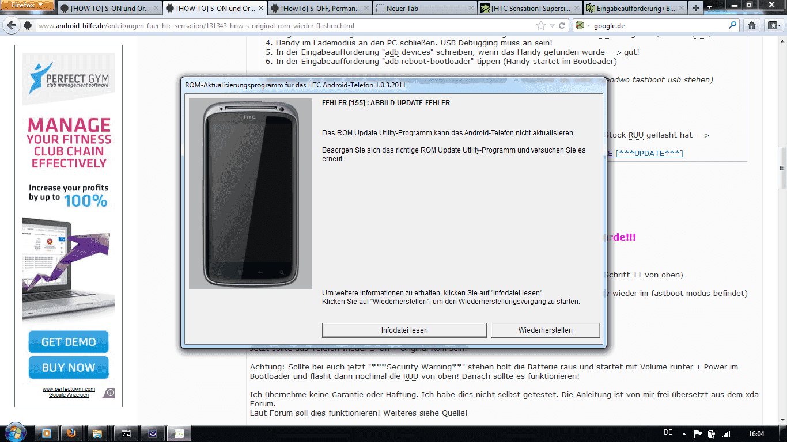Image resolution: width=787 pixels, height=442 pixels.
Task: Click the Wiederherstellen button
Action: point(545,330)
